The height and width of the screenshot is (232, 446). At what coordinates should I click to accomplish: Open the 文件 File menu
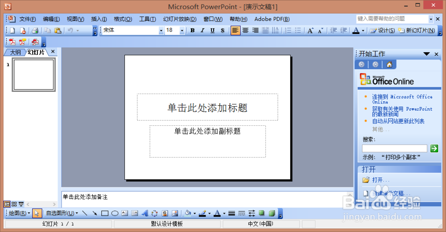[x=28, y=19]
